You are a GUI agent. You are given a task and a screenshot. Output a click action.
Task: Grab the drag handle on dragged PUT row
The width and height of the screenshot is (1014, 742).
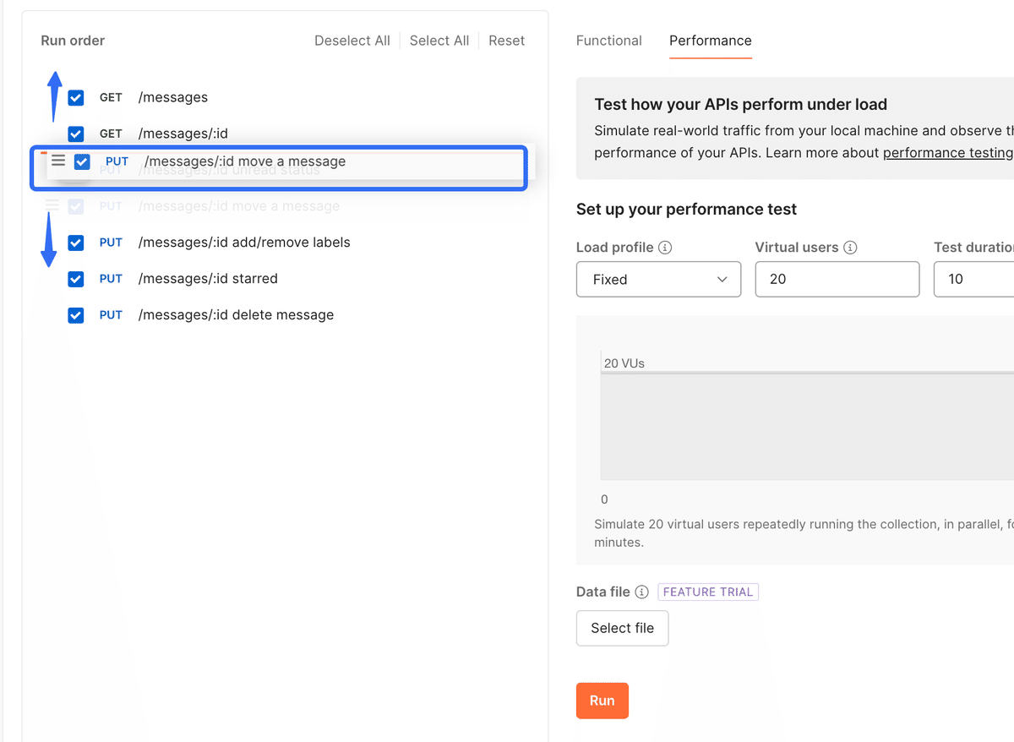click(x=58, y=161)
